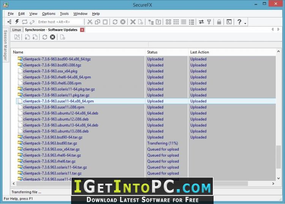The width and height of the screenshot is (285, 204).
Task: Switch to List view icon
Action: (x=184, y=22)
